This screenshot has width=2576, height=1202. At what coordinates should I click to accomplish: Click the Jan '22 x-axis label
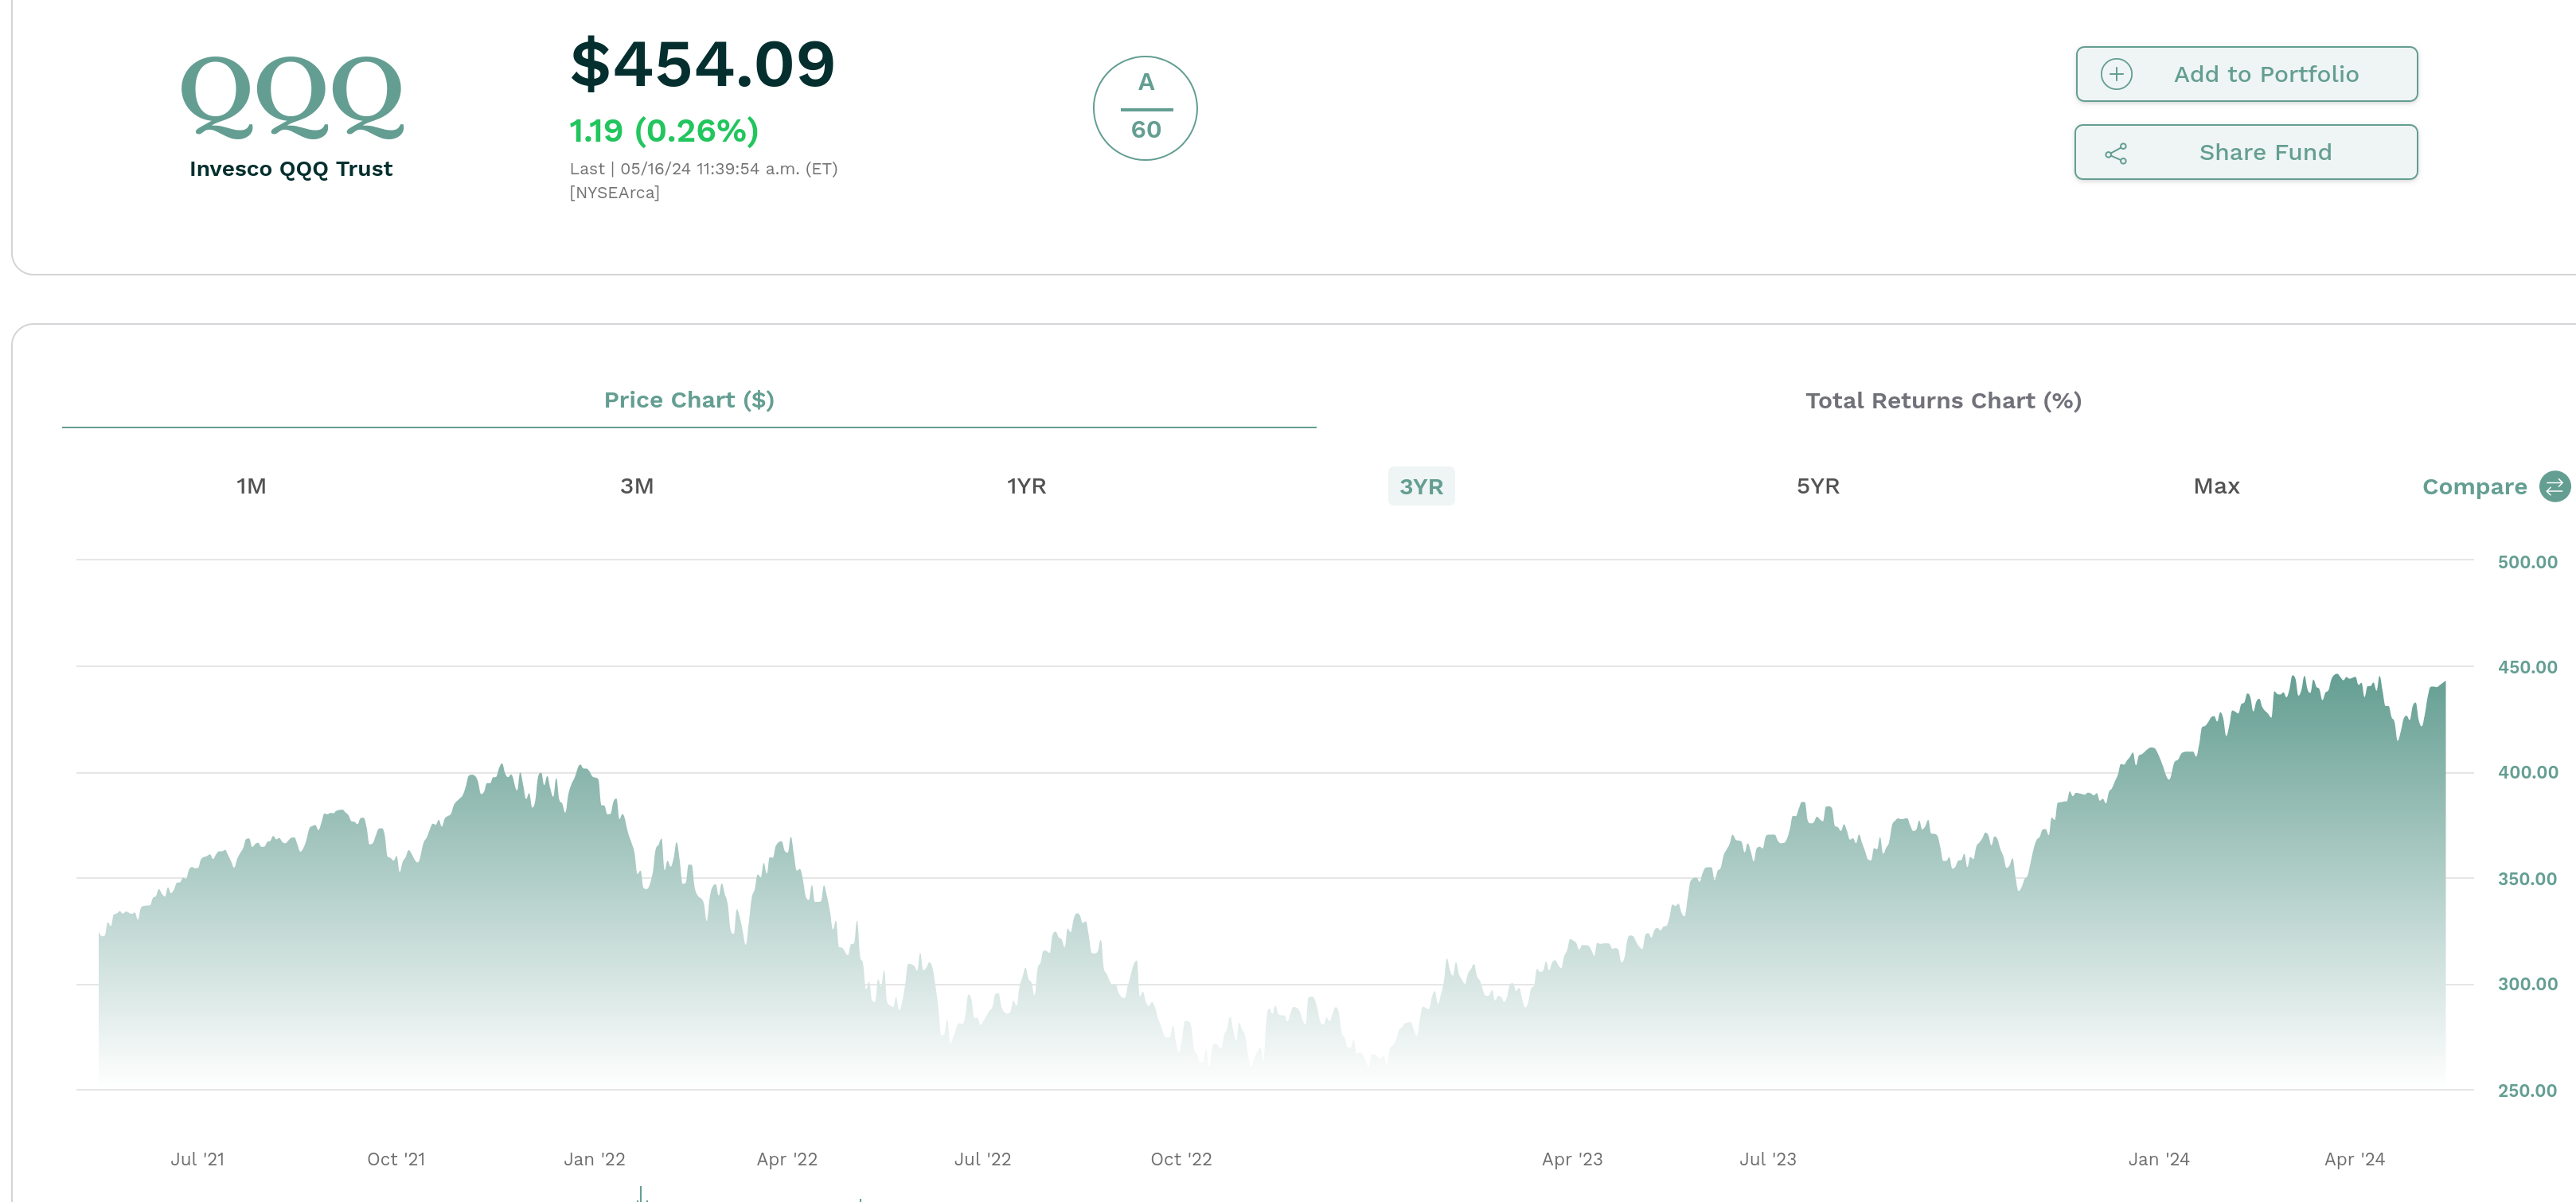pyautogui.click(x=594, y=1159)
